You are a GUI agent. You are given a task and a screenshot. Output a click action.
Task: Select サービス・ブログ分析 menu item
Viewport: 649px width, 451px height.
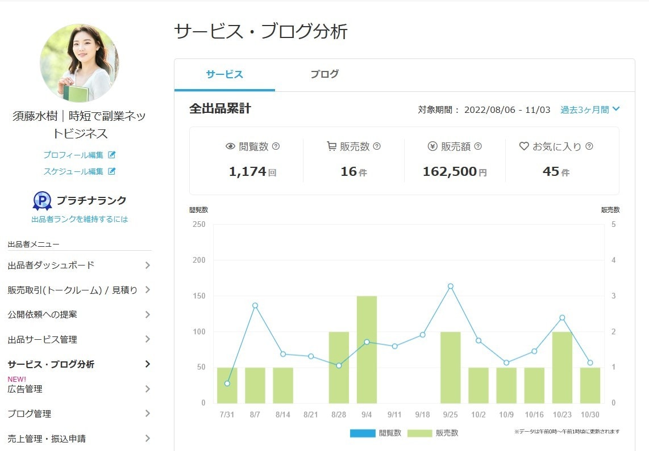coord(80,364)
